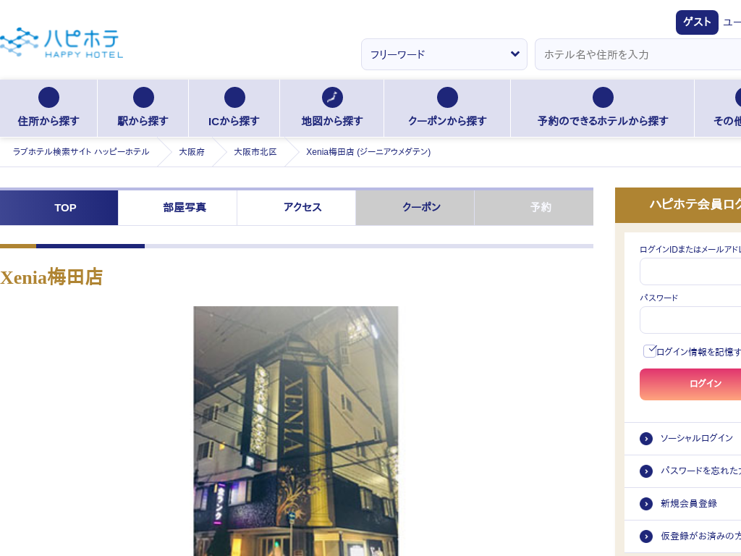Click the circle icon above クーポンから探す

447,98
